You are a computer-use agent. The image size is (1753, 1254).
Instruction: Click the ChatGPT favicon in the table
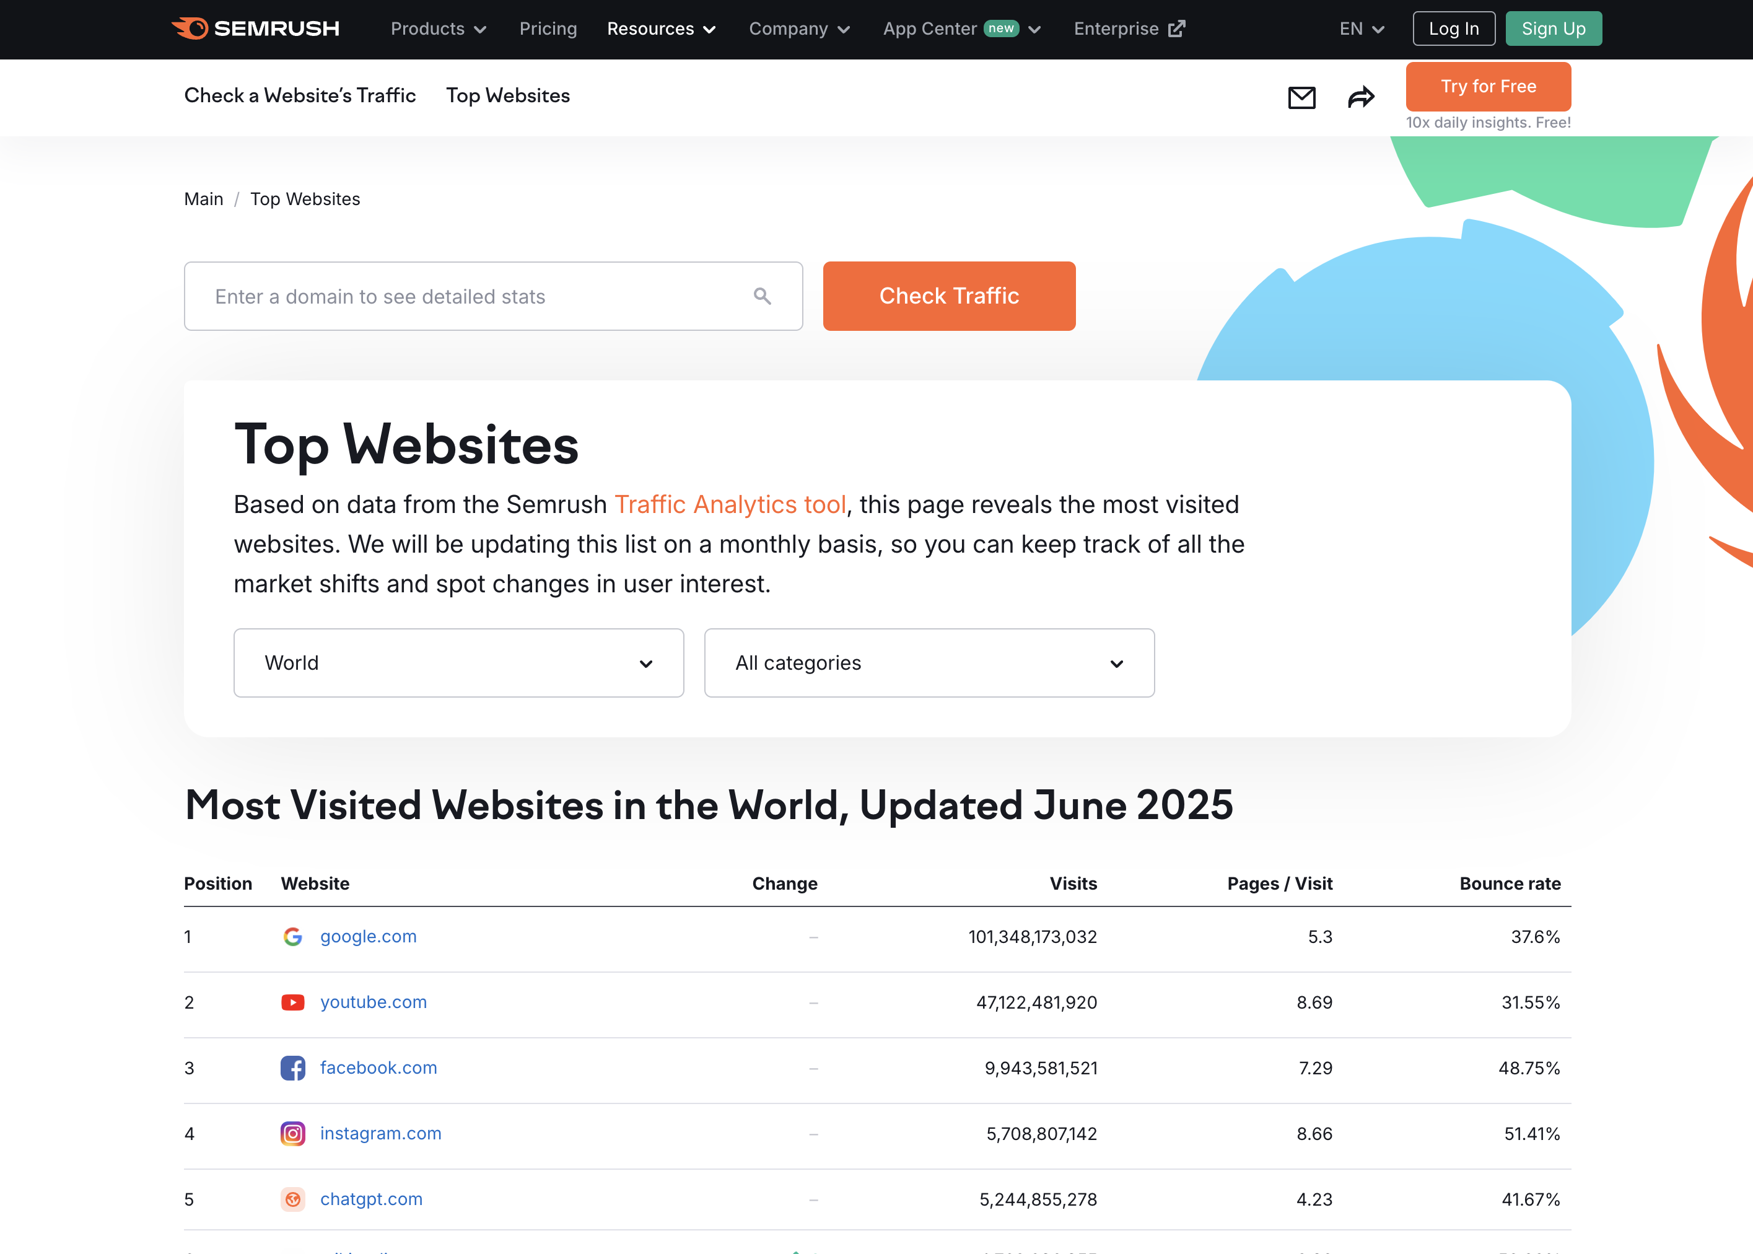coord(292,1199)
